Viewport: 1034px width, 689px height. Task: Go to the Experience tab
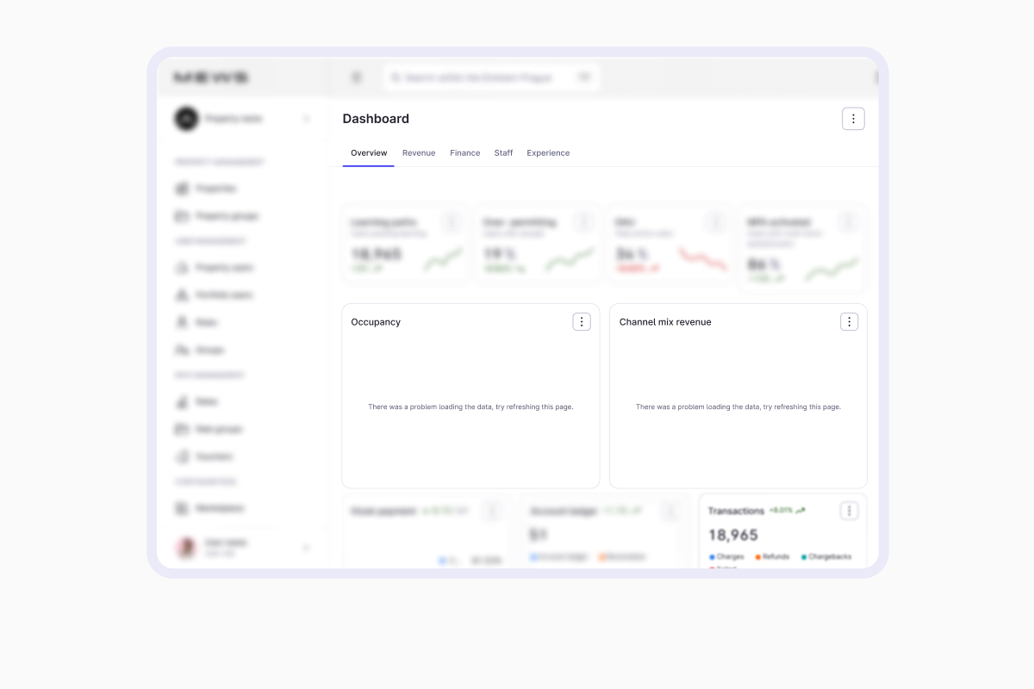(548, 152)
